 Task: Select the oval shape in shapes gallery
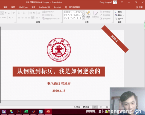pyautogui.click(x=80, y=12)
